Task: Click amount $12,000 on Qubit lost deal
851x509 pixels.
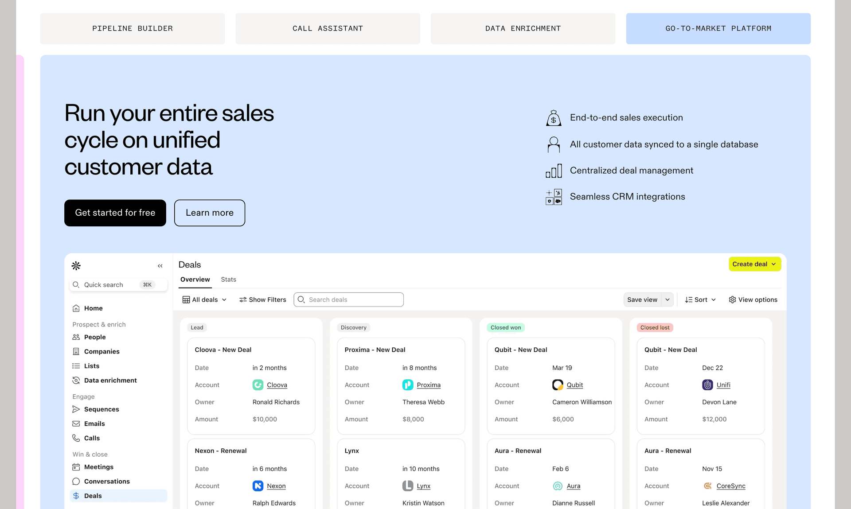Action: click(x=714, y=420)
